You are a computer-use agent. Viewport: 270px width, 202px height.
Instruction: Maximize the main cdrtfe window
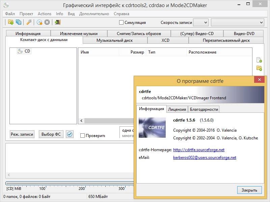click(248, 4)
